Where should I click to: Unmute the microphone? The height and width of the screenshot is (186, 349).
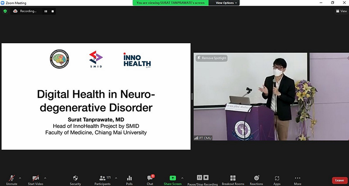[x=12, y=180]
